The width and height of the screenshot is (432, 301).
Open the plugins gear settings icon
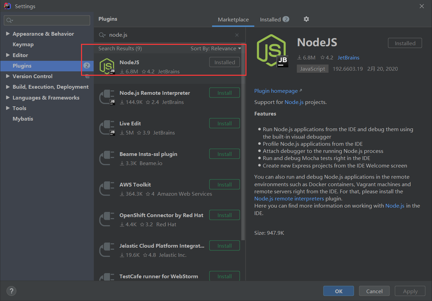point(306,19)
